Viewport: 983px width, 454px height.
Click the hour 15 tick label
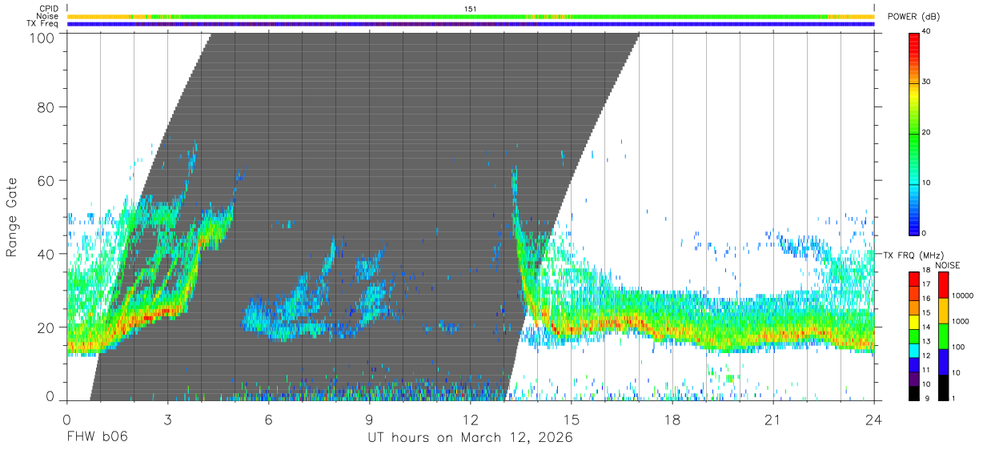pos(571,420)
